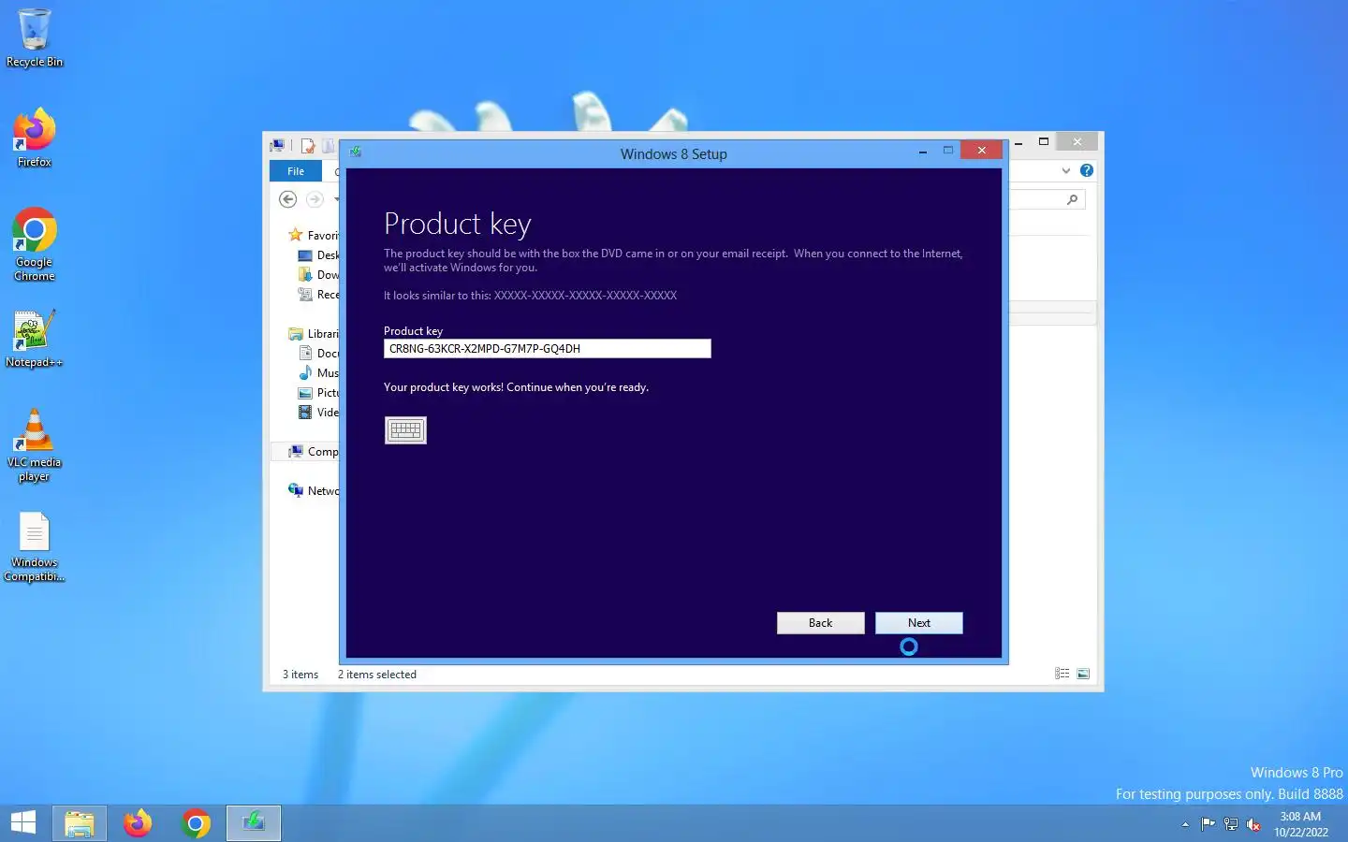Click Explorer's Properties quick access icon
Viewport: 1348px width, 842px height.
click(x=307, y=146)
